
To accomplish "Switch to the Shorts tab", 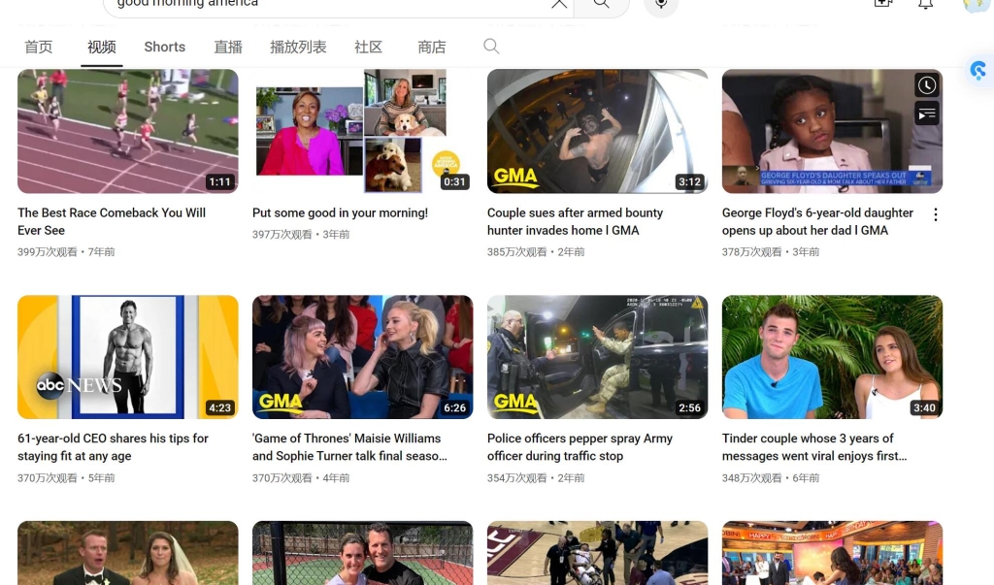I will click(164, 47).
